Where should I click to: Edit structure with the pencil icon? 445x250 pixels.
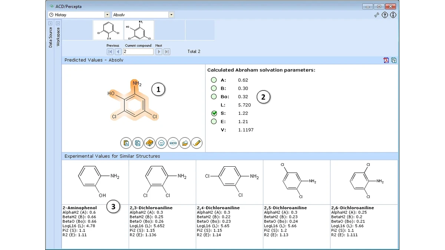(197, 143)
